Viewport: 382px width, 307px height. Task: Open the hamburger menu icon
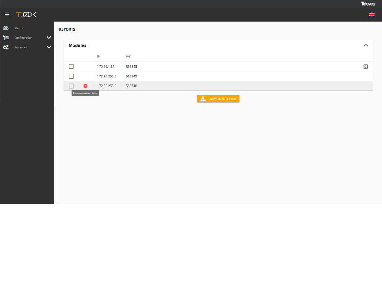pyautogui.click(x=7, y=15)
